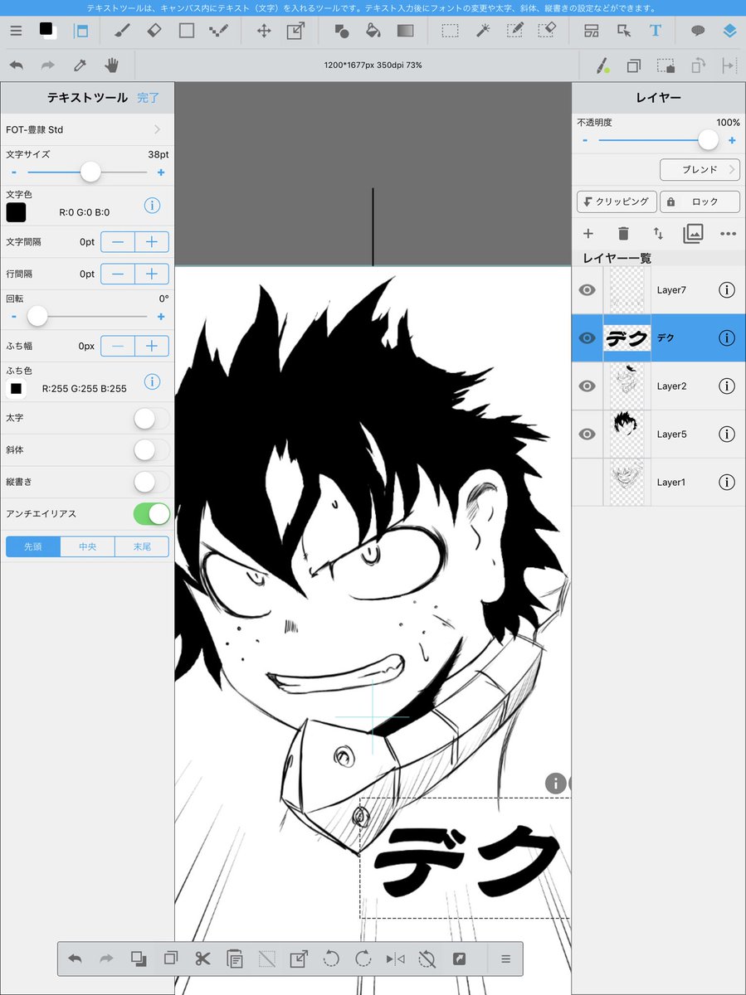Open the ふち色 border color swatch

[16, 388]
